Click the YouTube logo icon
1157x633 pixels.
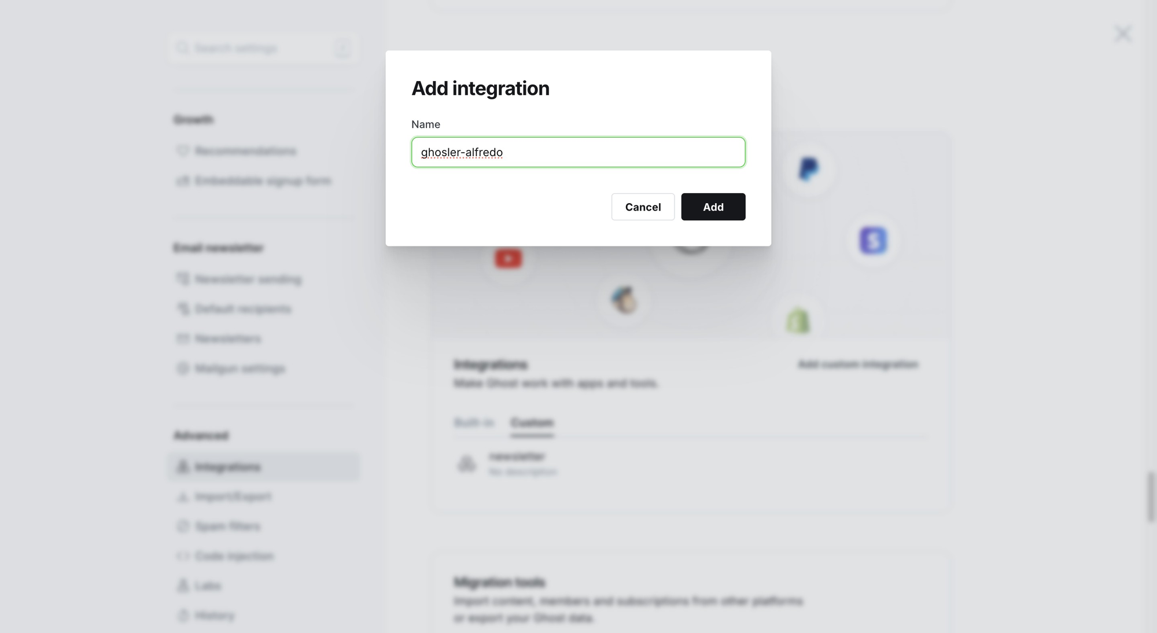tap(508, 258)
